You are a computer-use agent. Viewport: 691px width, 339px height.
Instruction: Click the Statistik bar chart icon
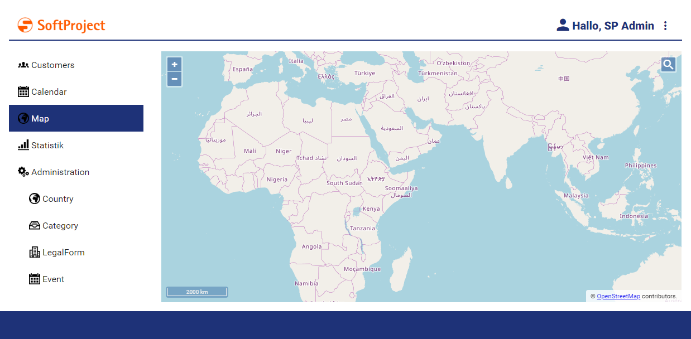tap(23, 145)
